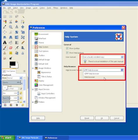The image size is (138, 140).
Task: Click the Reset button in Preferences
Action: point(87,118)
